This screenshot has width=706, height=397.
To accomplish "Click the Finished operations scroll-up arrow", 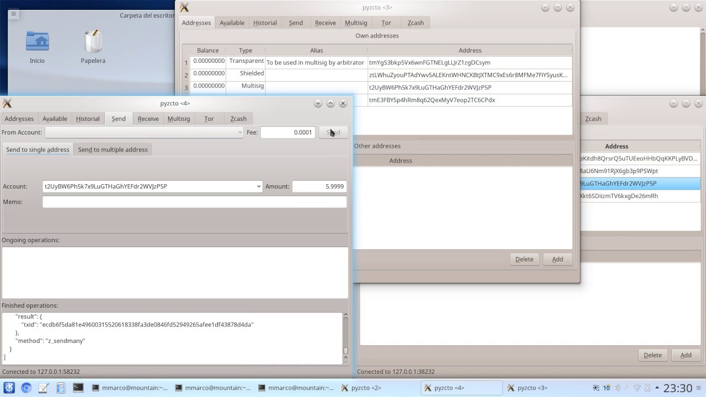I will coord(346,315).
